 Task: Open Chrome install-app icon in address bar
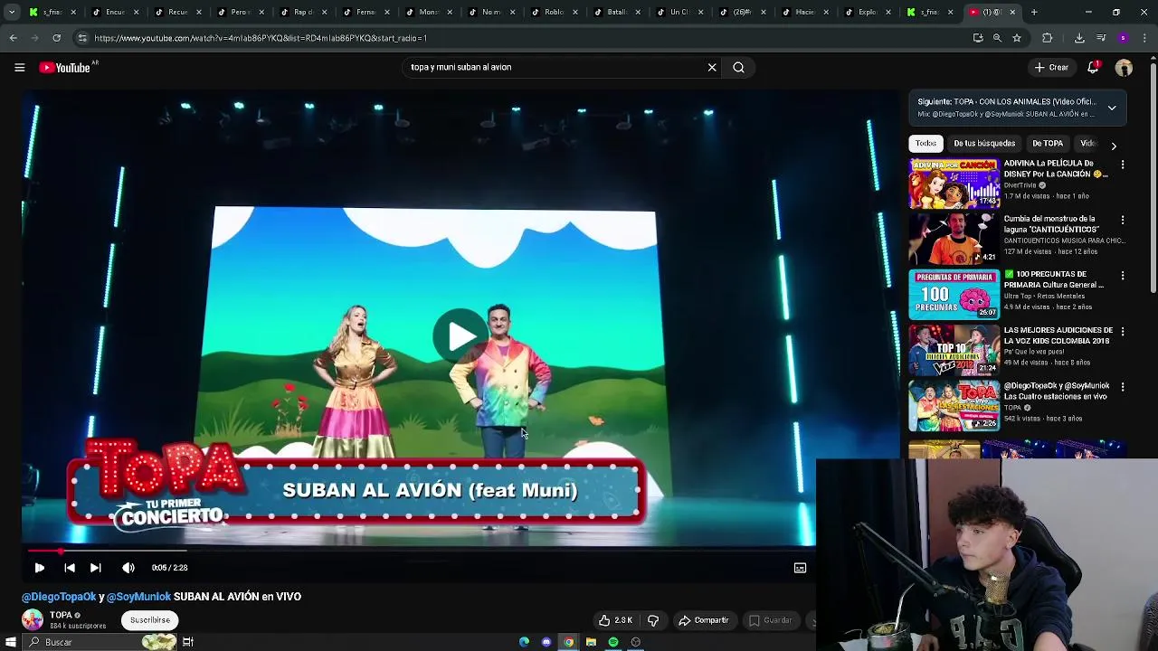pos(978,38)
